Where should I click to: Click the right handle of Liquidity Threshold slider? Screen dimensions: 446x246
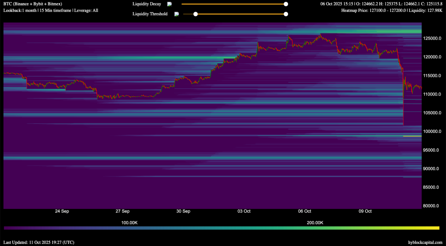tap(286, 14)
